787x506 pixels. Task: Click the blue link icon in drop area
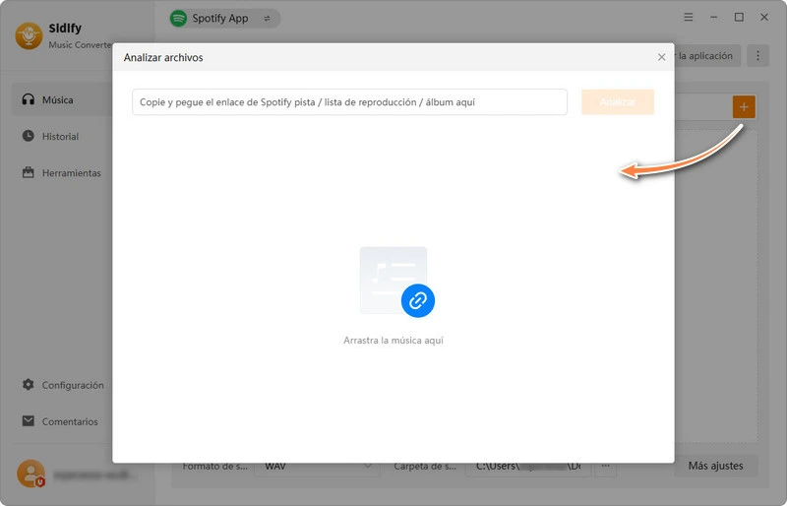tap(417, 300)
